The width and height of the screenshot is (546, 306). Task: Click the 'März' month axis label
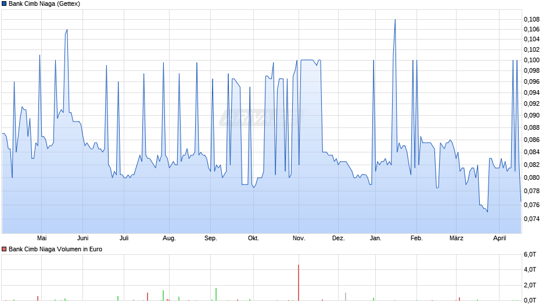pos(456,238)
